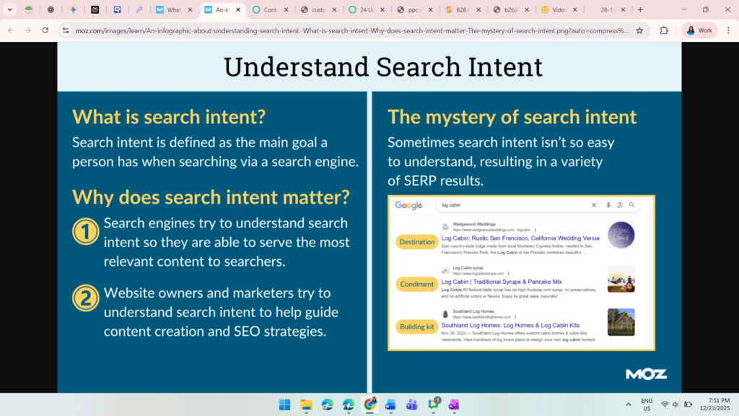The height and width of the screenshot is (416, 739).
Task: Click the site information icon in the address bar
Action: [x=67, y=31]
